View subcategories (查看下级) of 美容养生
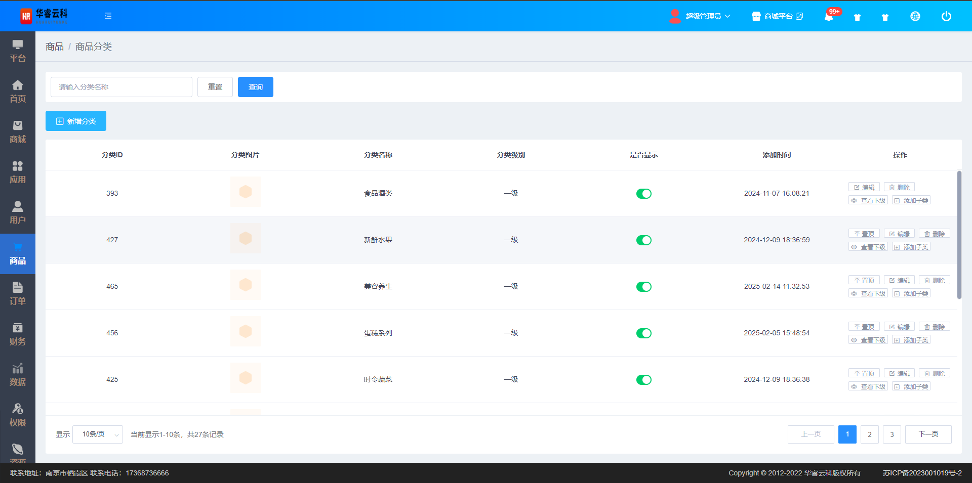The height and width of the screenshot is (483, 972). coord(868,294)
